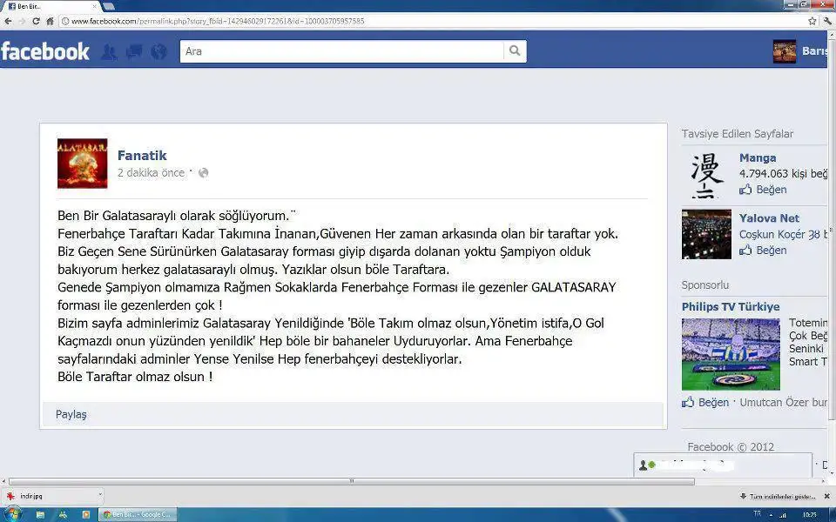Show hidden system tray icons
The height and width of the screenshot is (522, 836).
click(770, 515)
